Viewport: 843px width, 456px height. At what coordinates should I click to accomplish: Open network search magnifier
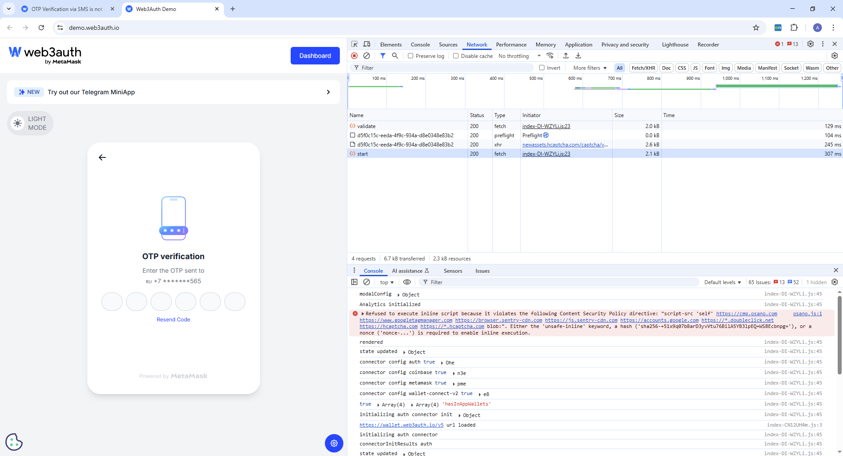(395, 56)
